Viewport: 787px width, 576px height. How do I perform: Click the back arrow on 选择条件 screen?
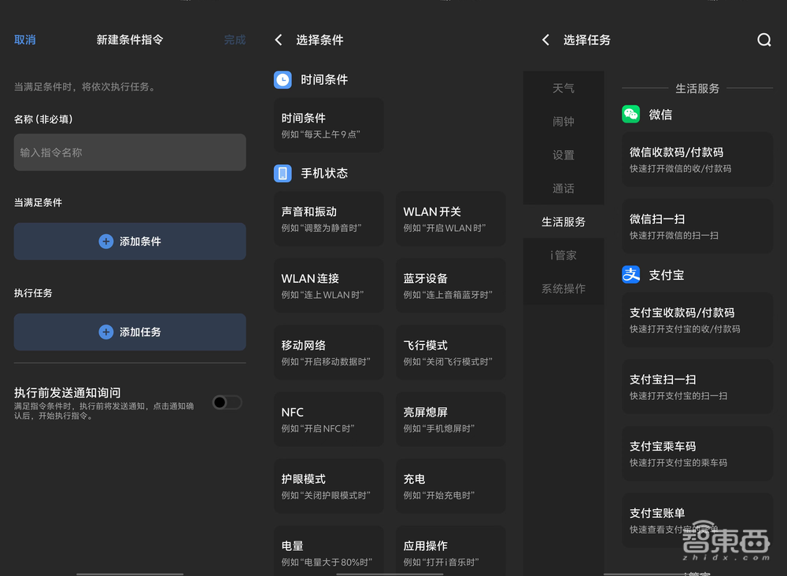(x=278, y=40)
